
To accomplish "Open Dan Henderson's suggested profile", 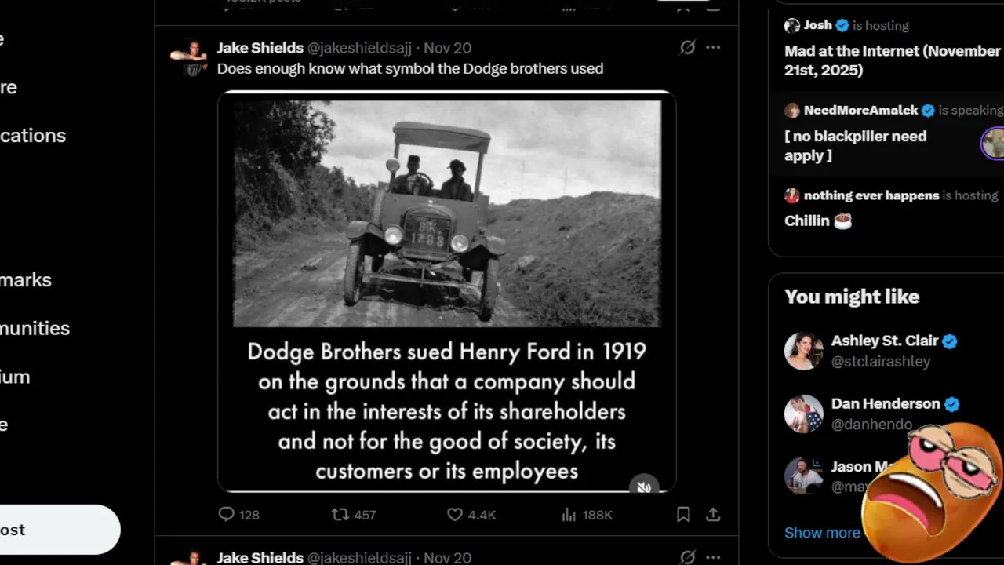I will tap(885, 404).
